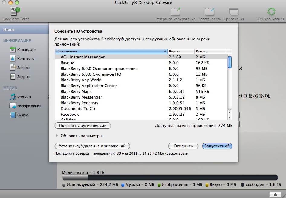This screenshot has height=198, width=286.
Task: Click the black свободен legend swatch
Action: 242,185
